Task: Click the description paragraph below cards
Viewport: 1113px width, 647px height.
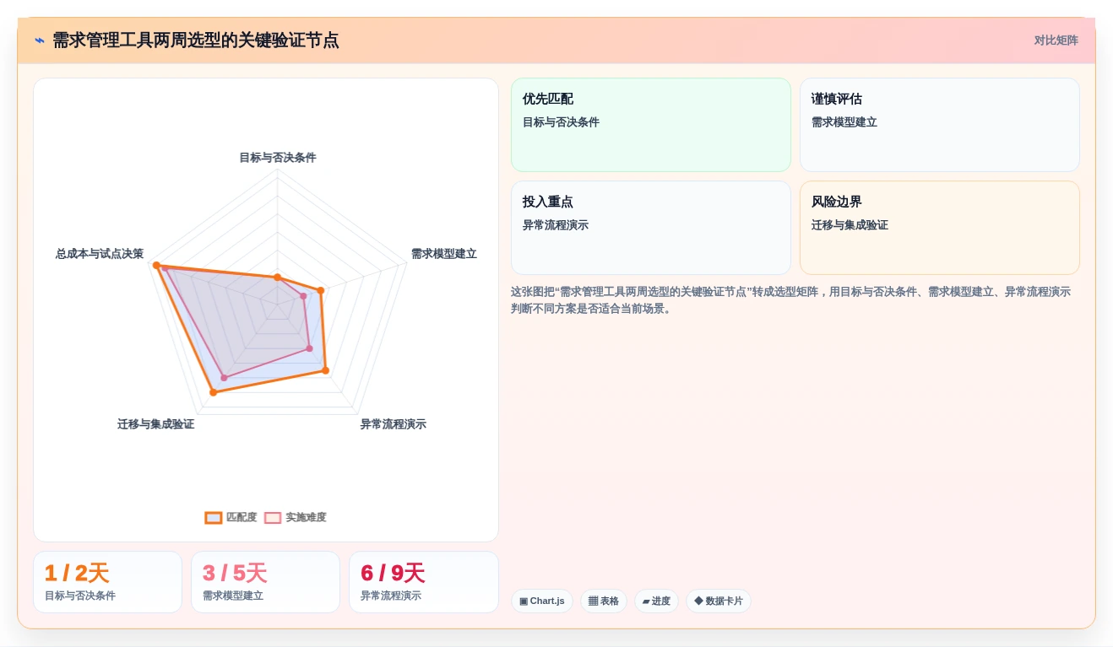Action: (x=791, y=300)
